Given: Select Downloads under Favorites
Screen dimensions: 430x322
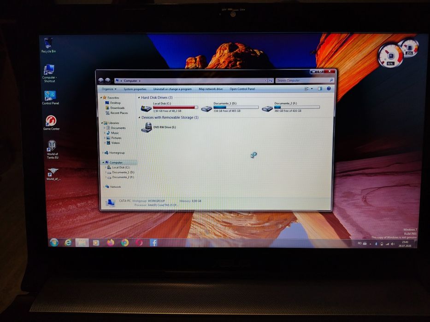Looking at the screenshot, I should [115, 108].
